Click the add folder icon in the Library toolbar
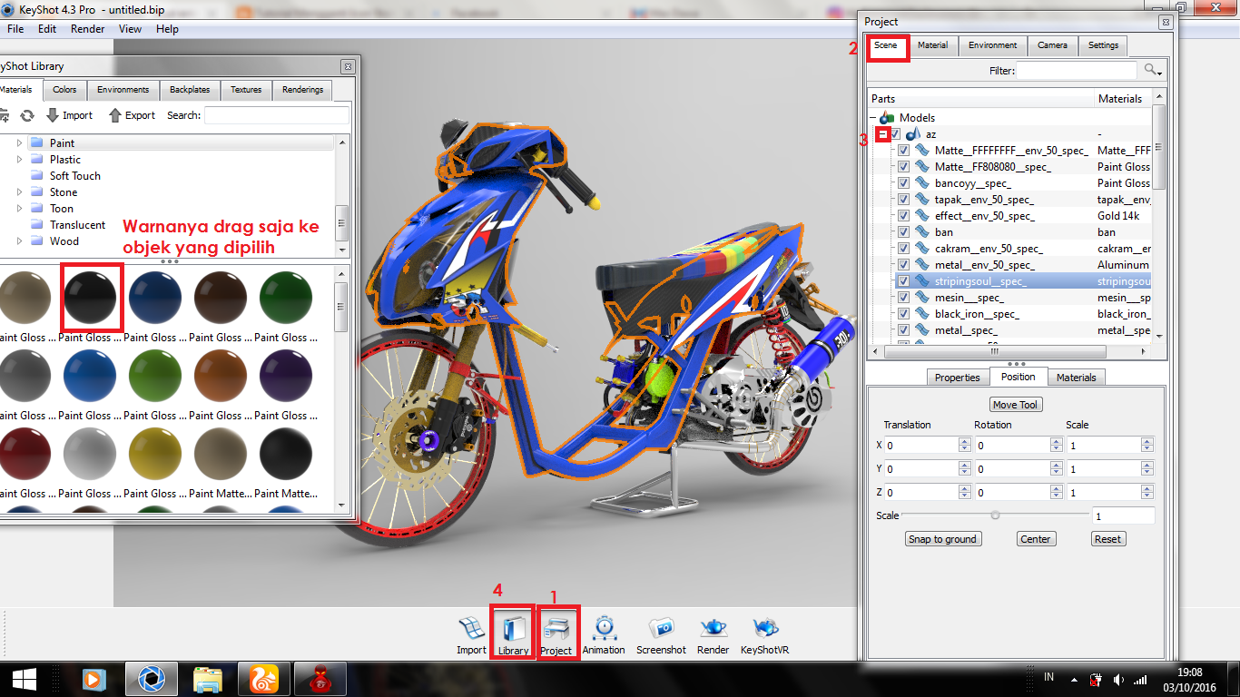The image size is (1240, 697). 4,115
